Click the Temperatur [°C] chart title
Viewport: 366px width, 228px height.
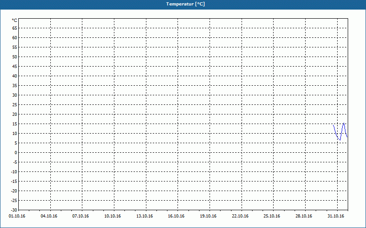(186, 4)
